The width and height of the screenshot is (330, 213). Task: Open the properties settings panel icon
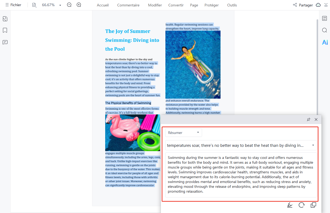(x=325, y=18)
